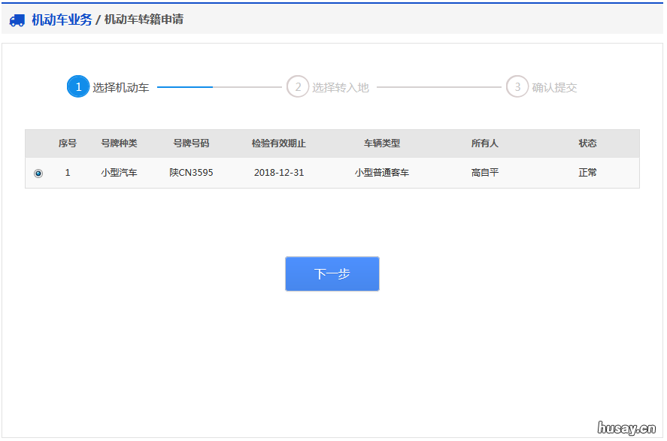Click step 2 circle icon

click(298, 87)
